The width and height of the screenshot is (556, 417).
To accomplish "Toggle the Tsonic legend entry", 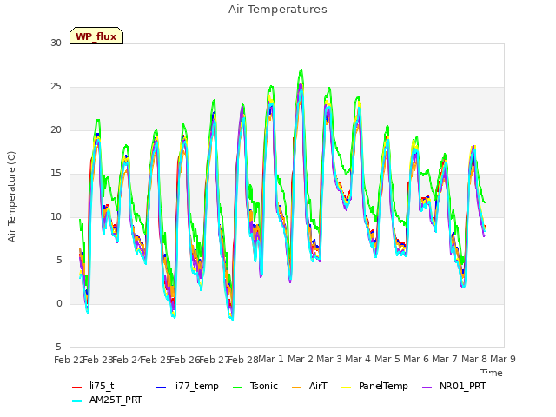I will (x=255, y=386).
